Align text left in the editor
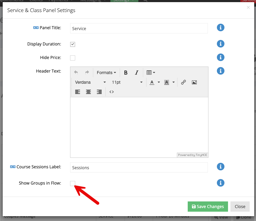This screenshot has width=256, height=221. [x=78, y=92]
